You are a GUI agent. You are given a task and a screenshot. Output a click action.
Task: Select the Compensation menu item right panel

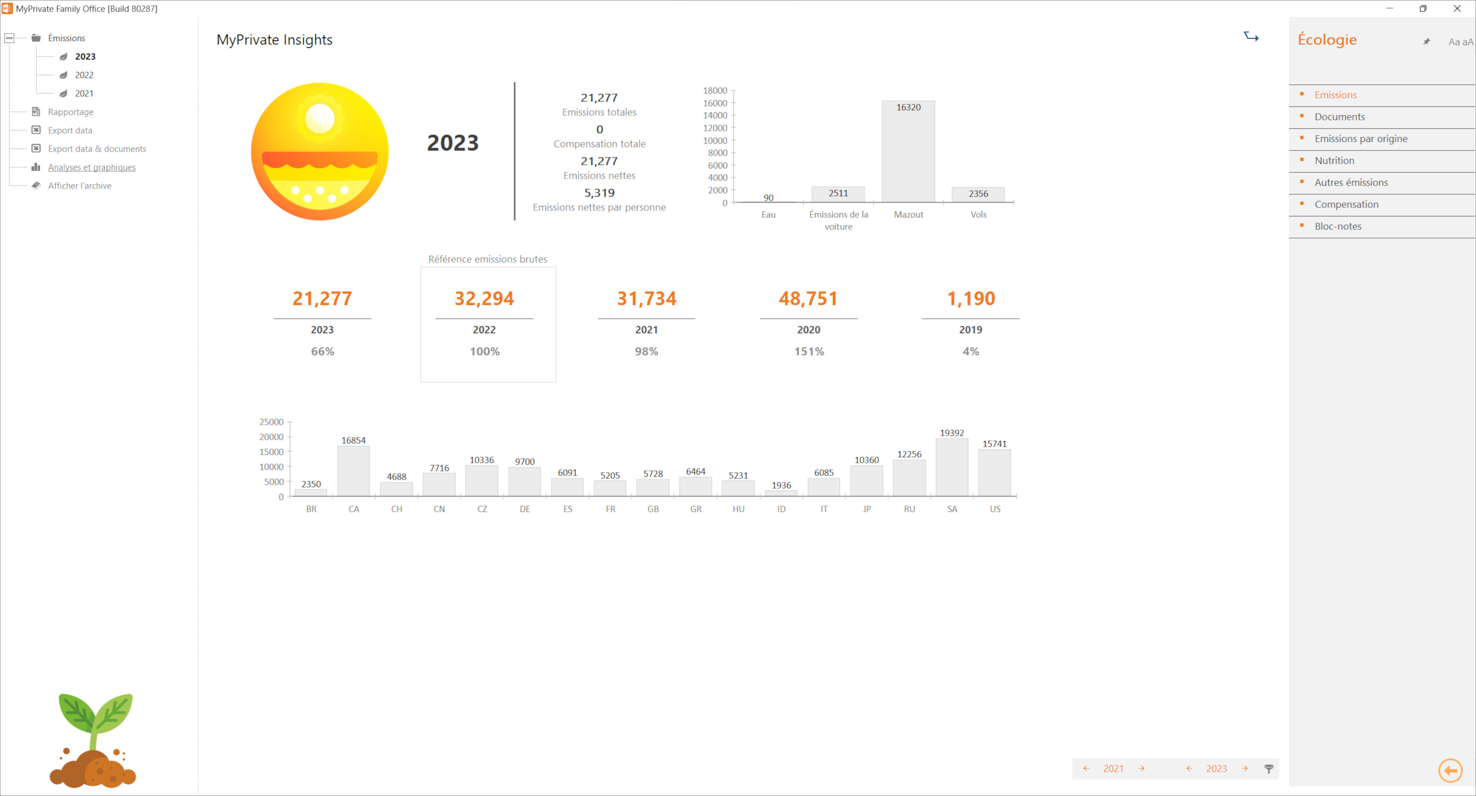1347,204
